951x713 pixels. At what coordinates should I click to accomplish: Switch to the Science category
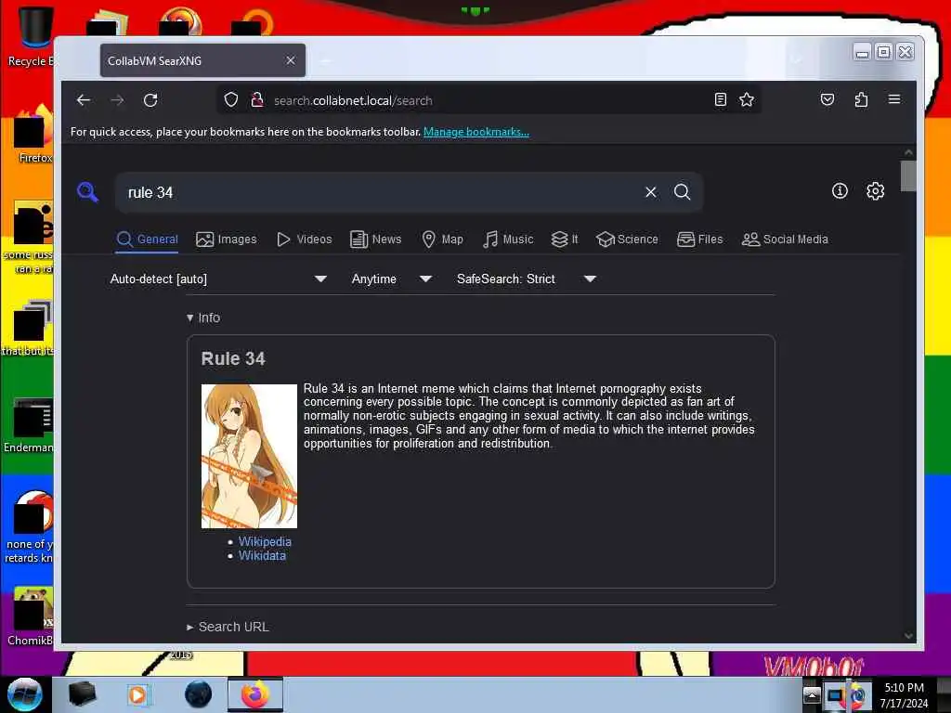(x=627, y=240)
